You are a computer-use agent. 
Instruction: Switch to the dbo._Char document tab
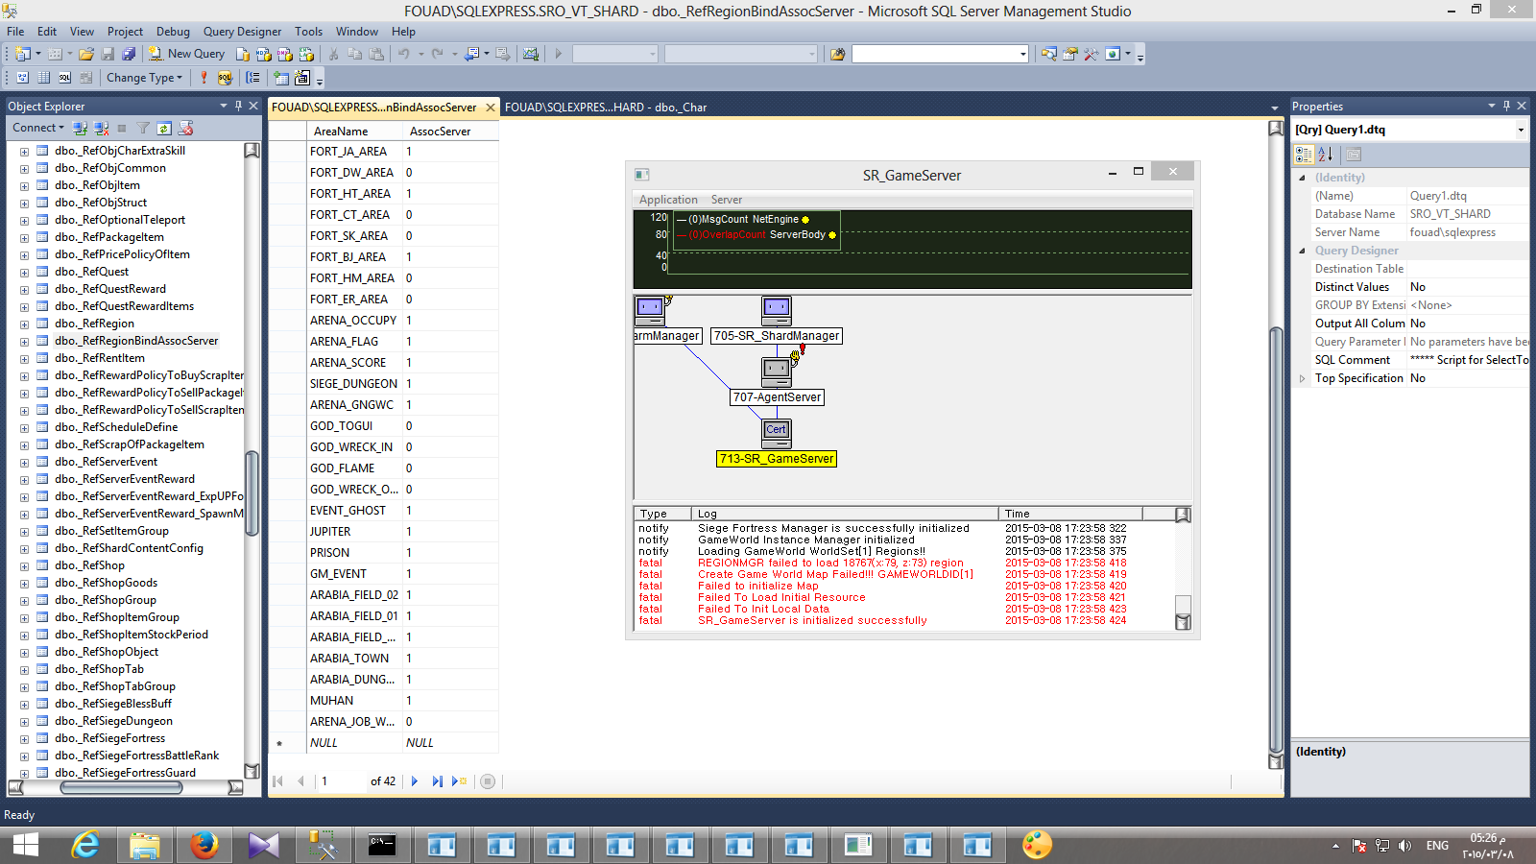tap(606, 108)
